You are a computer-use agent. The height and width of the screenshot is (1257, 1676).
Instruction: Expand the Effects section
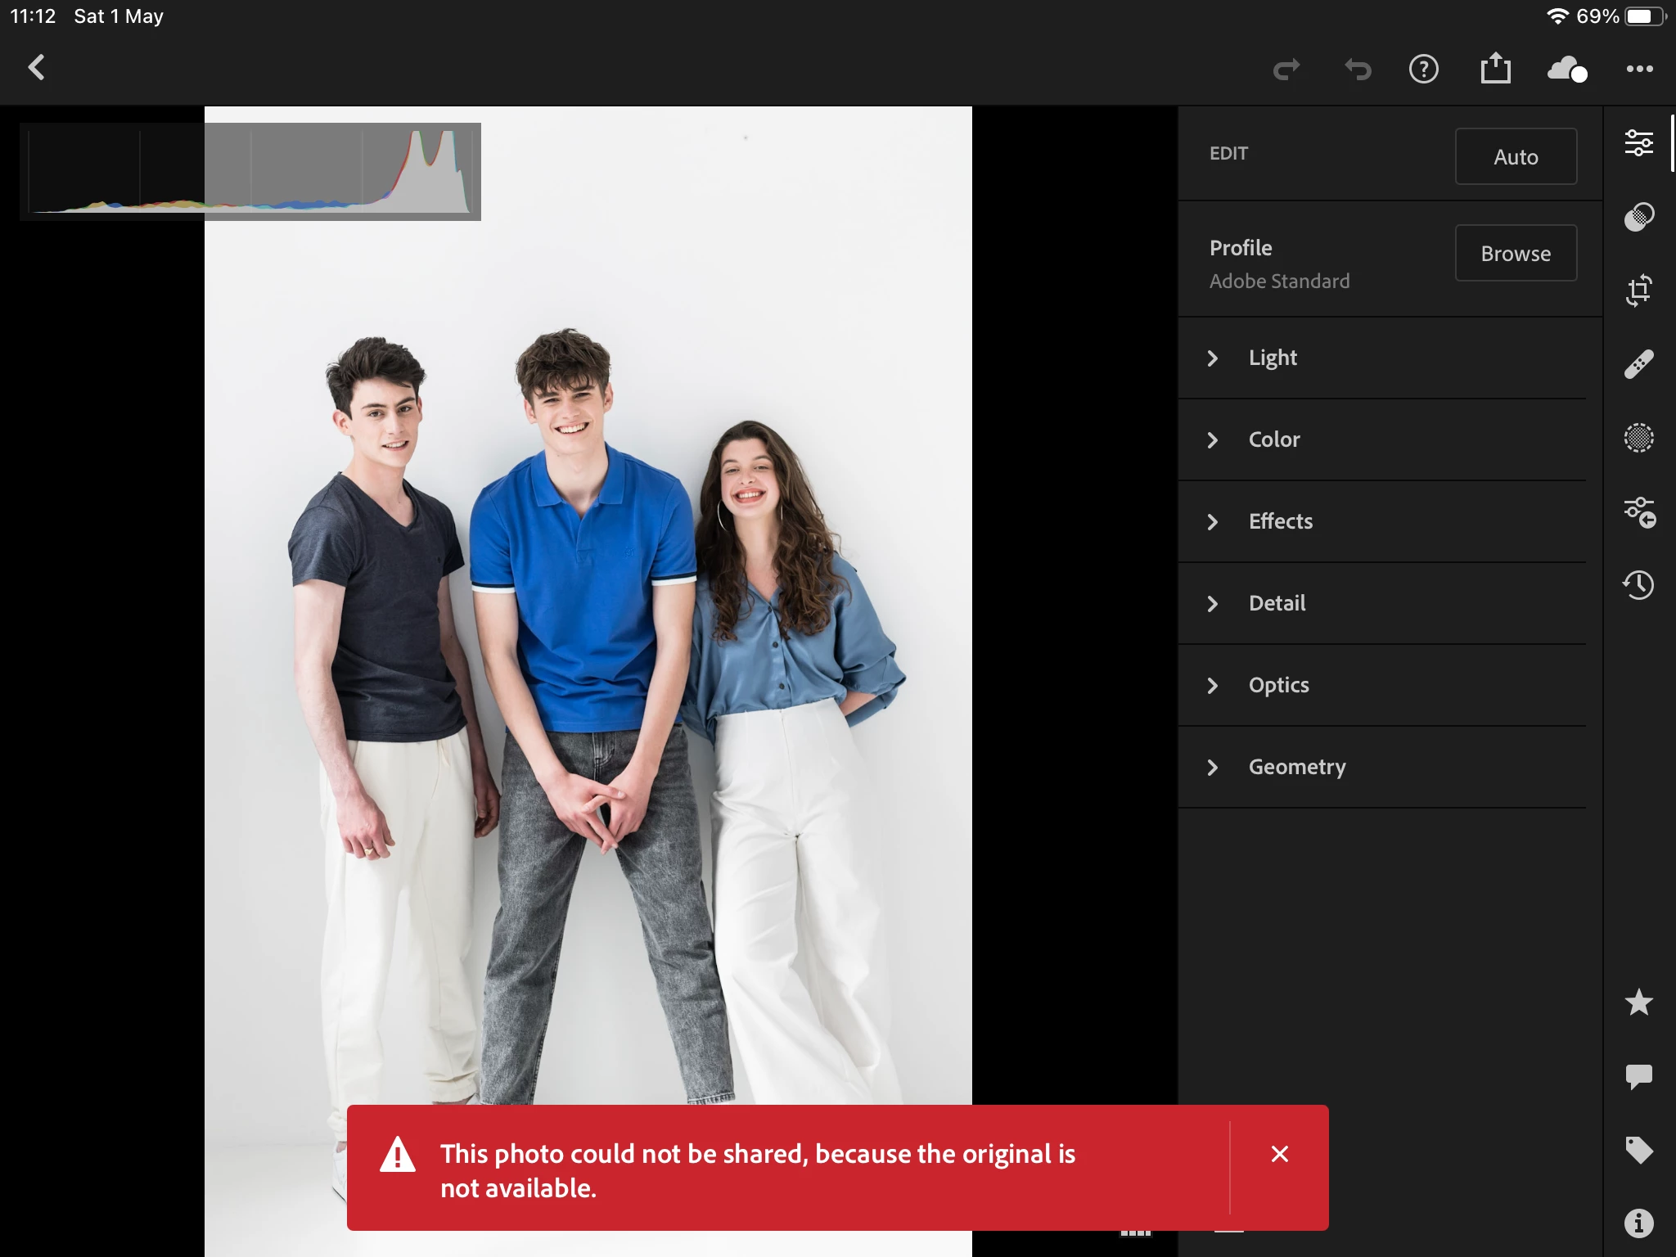[x=1280, y=521]
